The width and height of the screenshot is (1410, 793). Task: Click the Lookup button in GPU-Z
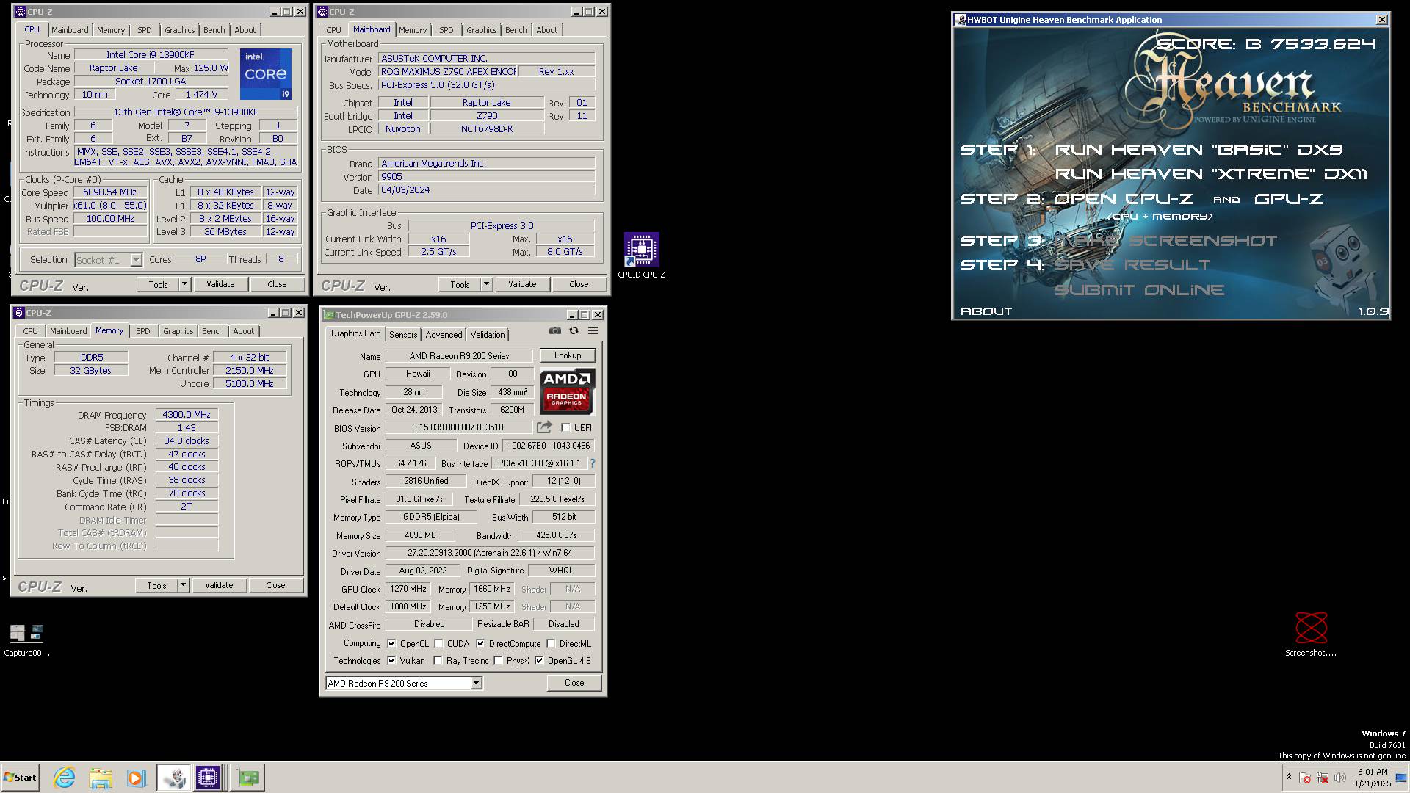(568, 355)
